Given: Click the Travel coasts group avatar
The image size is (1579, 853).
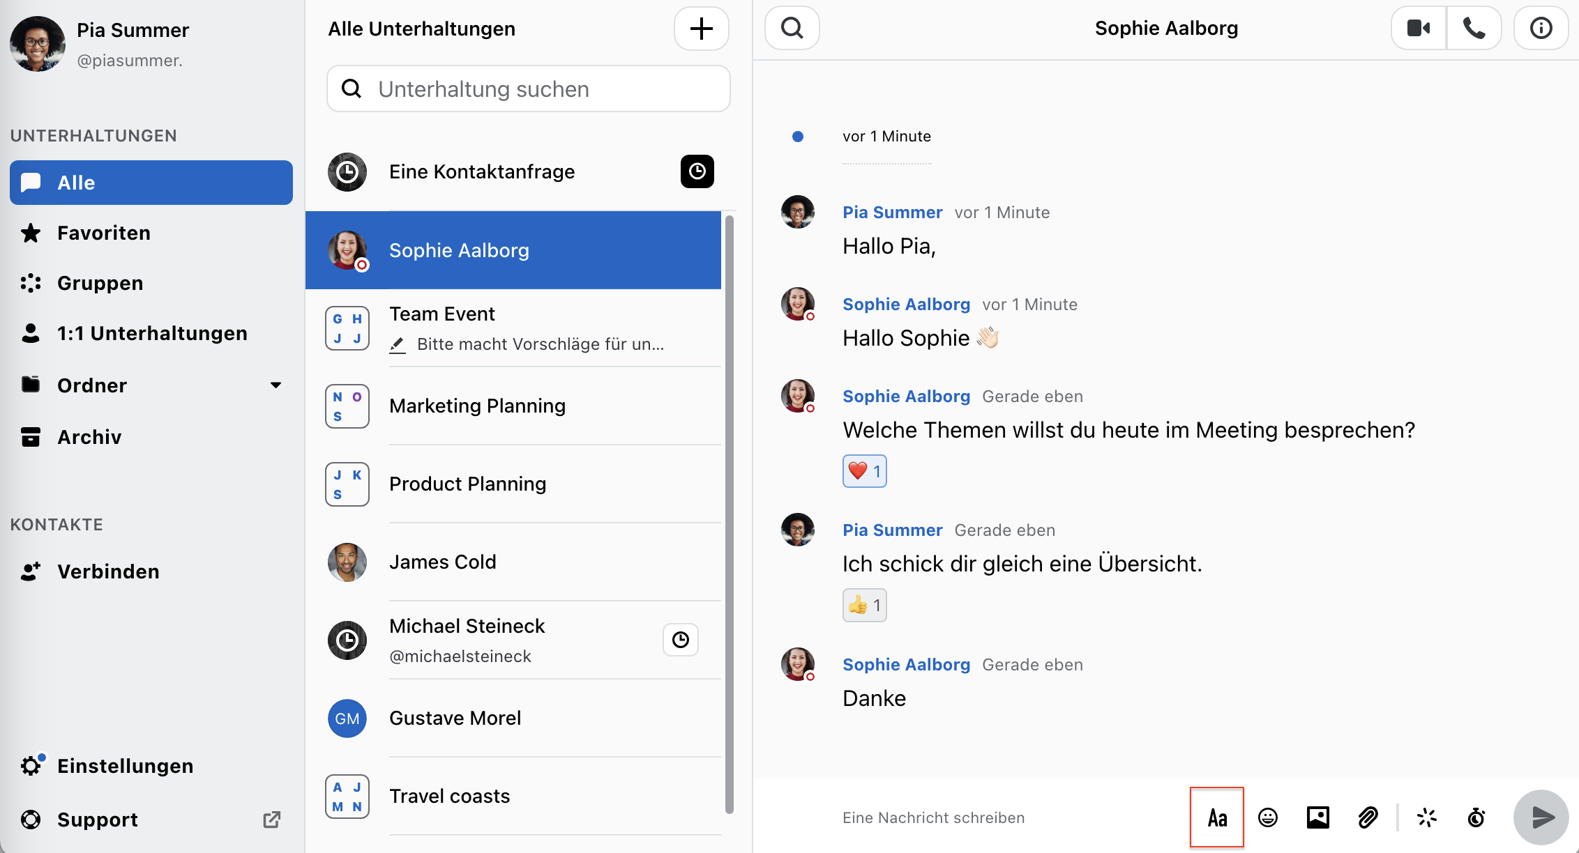Looking at the screenshot, I should 347,797.
